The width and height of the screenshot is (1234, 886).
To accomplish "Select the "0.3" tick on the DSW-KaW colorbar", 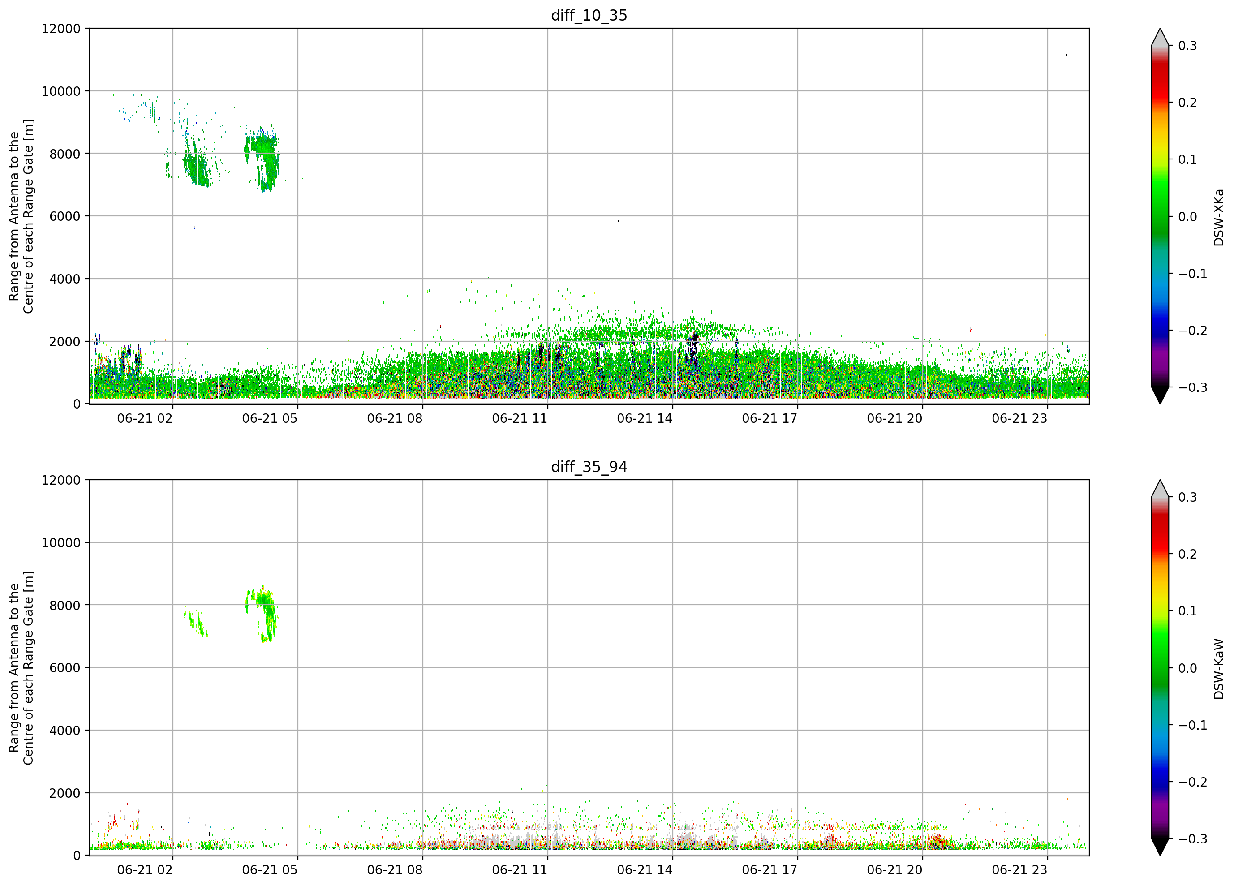I will [1187, 497].
